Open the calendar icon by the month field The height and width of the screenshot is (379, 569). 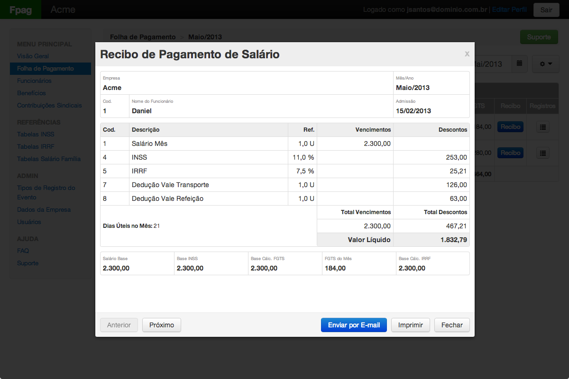point(520,63)
